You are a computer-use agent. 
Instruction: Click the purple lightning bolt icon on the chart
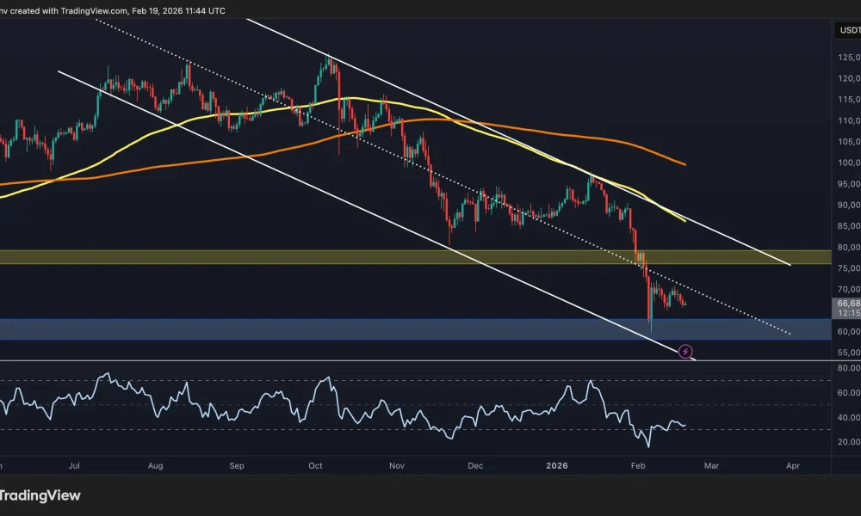click(x=684, y=351)
